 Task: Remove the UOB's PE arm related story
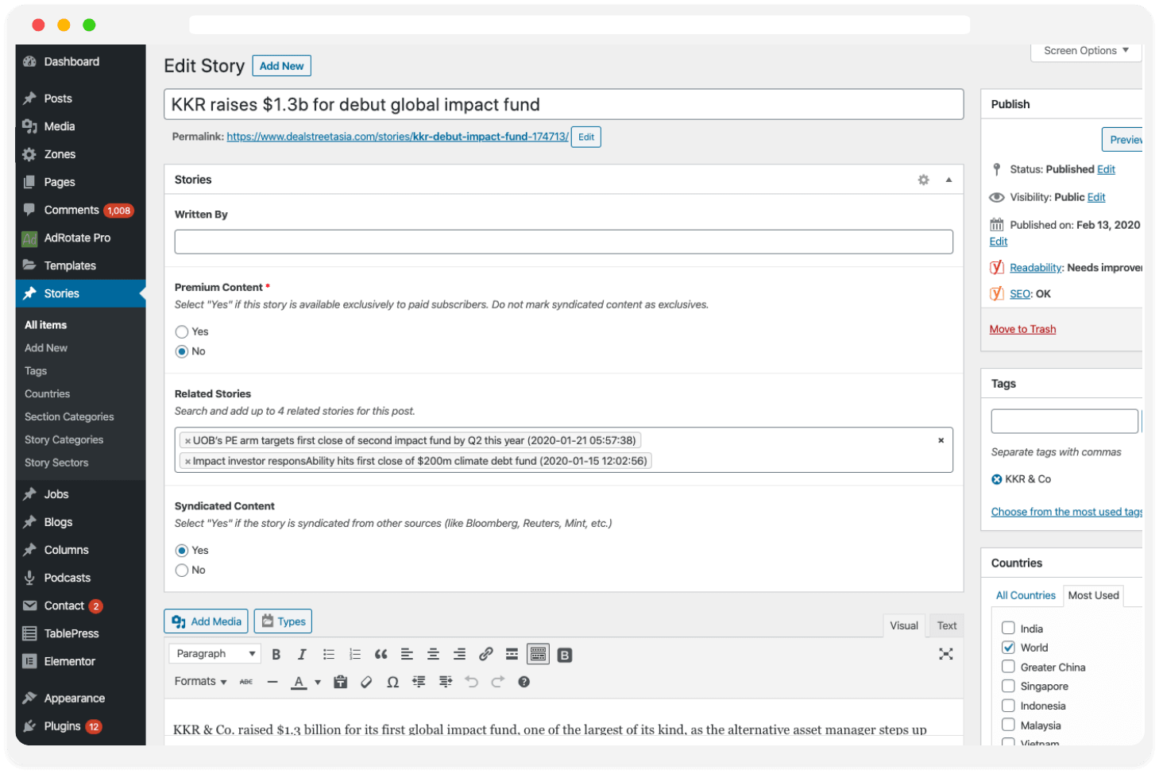tap(187, 441)
